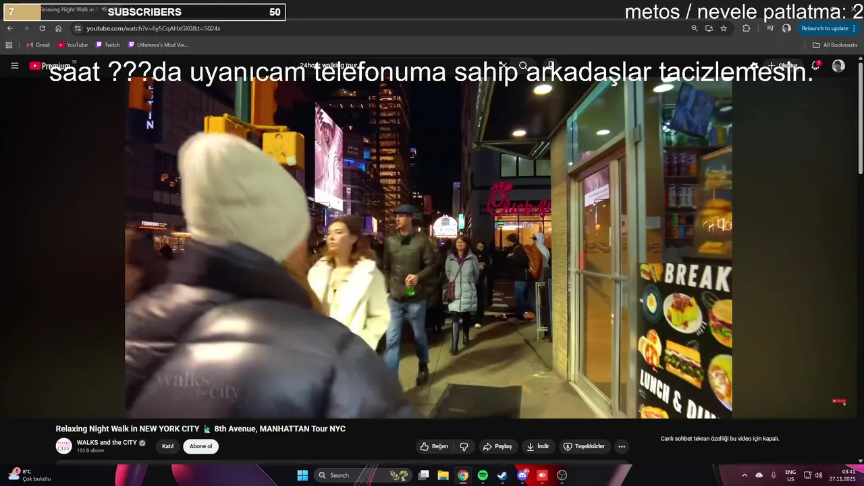Open the OneDrive cloud tray icon
This screenshot has width=864, height=486.
click(x=759, y=475)
